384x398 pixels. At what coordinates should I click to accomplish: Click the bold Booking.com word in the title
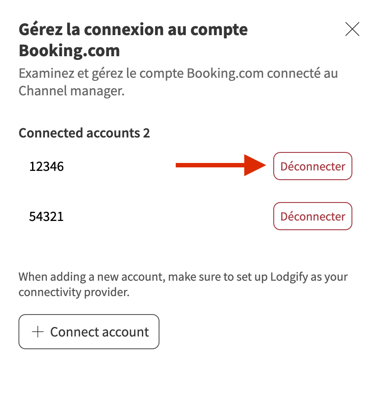pyautogui.click(x=69, y=51)
